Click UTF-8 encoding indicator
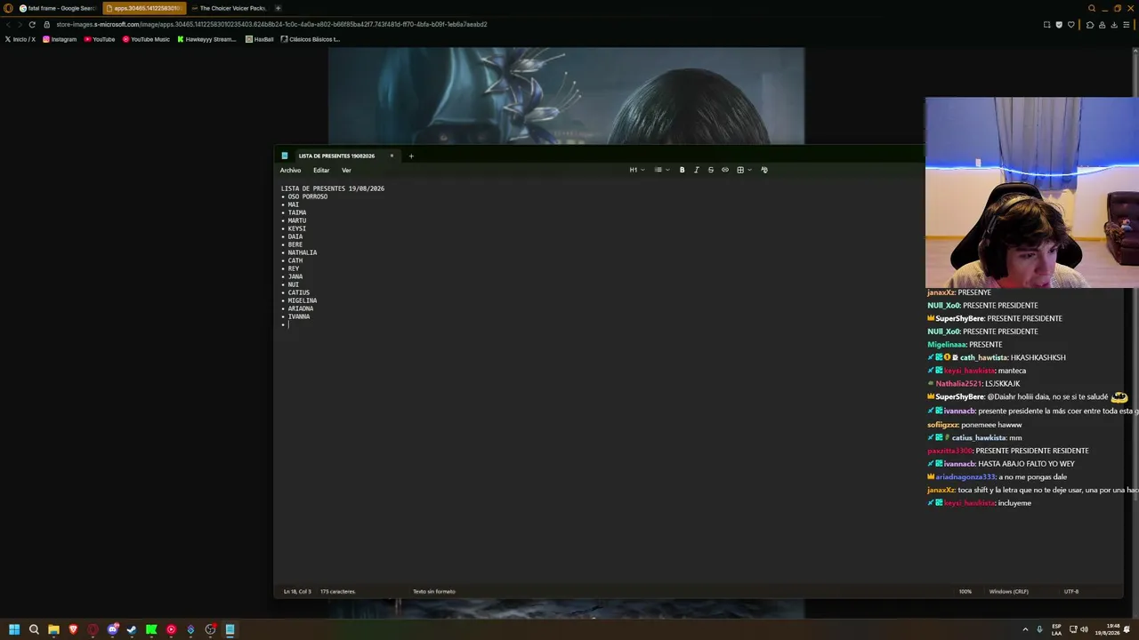This screenshot has width=1139, height=640. pos(1071,591)
